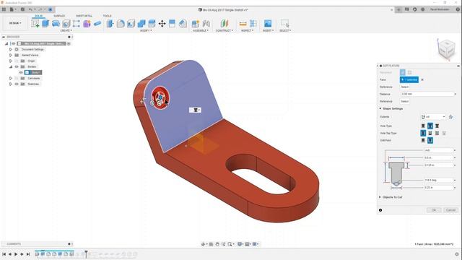Screen dimensions: 462x260
Task: Switch to the Tools tab
Action: (107, 16)
